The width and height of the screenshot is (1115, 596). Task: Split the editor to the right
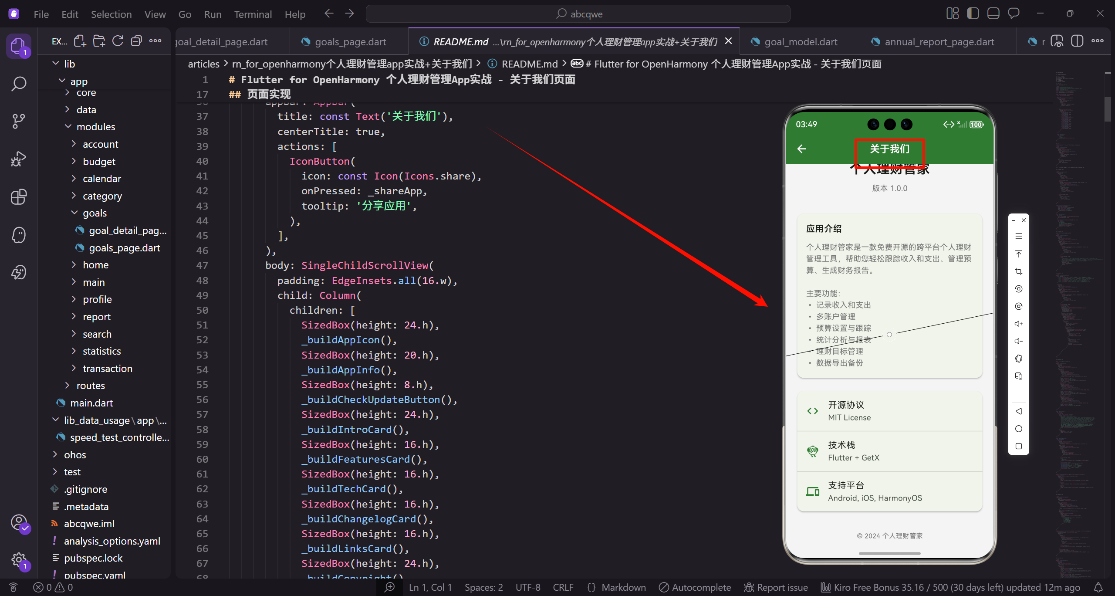(1077, 41)
